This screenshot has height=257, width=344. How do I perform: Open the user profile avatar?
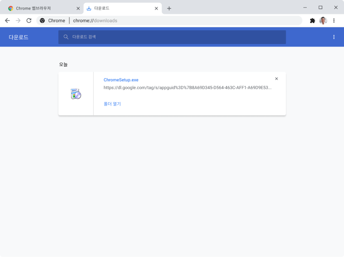(x=323, y=21)
